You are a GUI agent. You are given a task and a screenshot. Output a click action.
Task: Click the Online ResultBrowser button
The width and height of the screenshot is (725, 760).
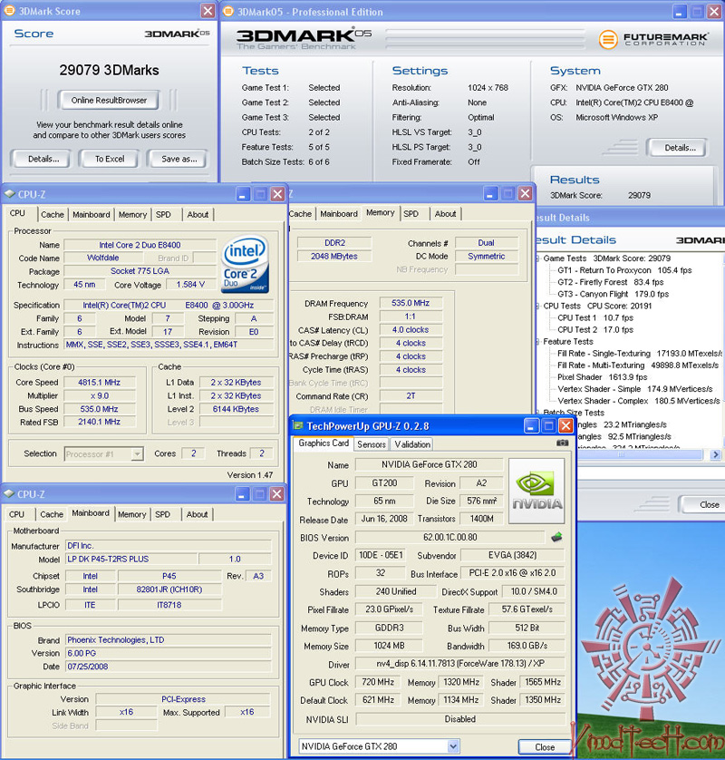(x=109, y=101)
